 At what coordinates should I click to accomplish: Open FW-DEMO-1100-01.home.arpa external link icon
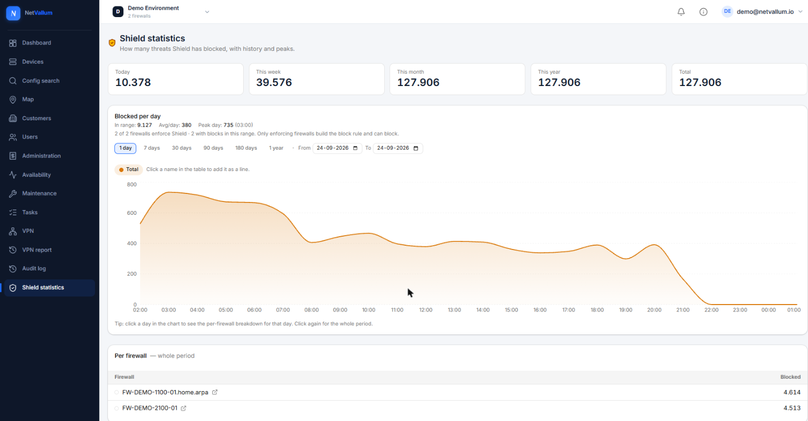click(x=215, y=392)
